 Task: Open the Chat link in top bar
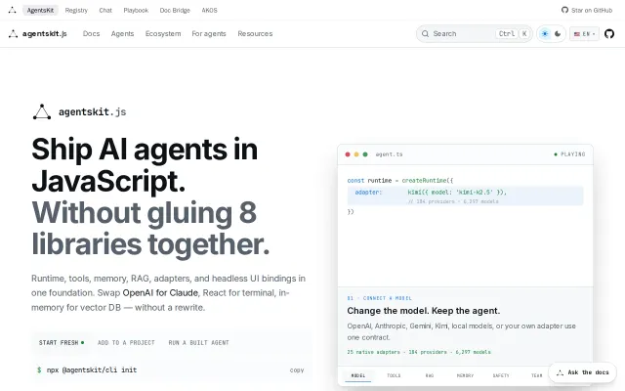105,10
